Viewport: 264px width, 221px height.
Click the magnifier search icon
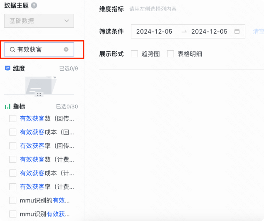12,49
